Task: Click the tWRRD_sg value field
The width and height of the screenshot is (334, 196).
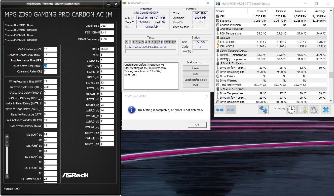Action: [107, 105]
